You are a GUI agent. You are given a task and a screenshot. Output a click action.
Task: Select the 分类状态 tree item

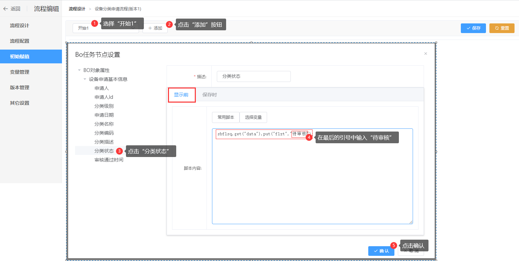pos(104,151)
